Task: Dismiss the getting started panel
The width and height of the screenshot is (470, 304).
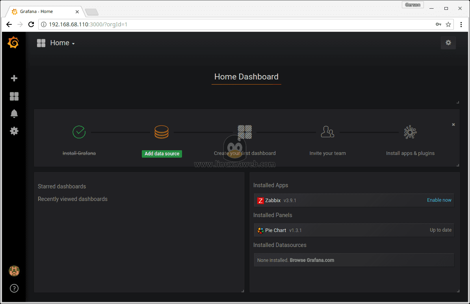Action: 453,125
